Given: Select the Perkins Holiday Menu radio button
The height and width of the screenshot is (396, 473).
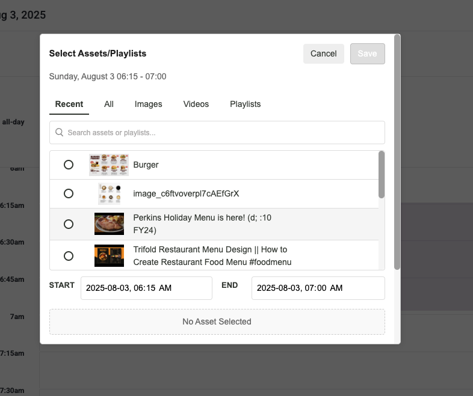Looking at the screenshot, I should (69, 224).
